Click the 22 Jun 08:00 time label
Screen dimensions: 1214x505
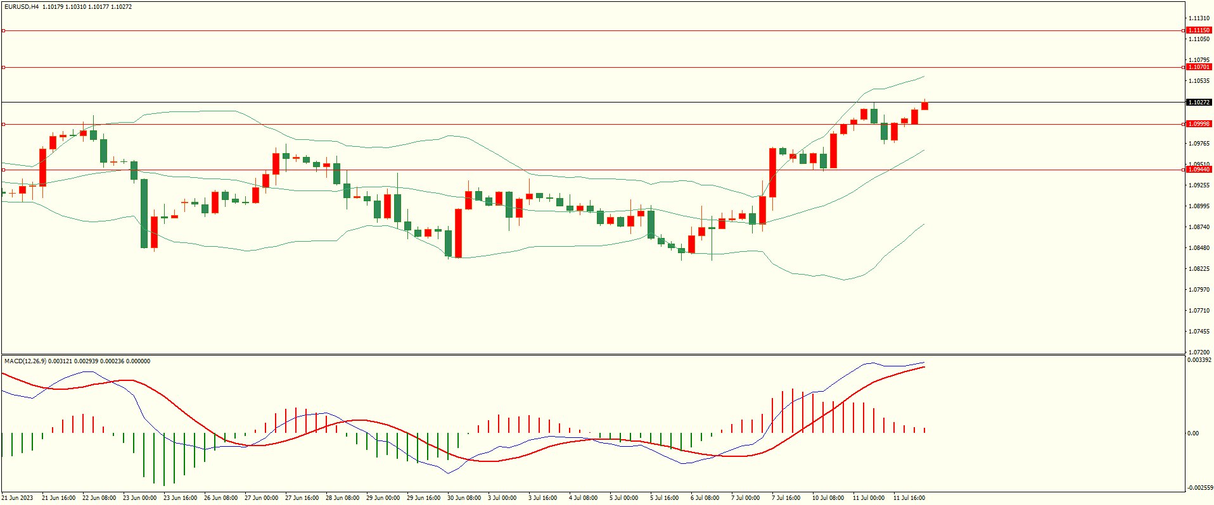[99, 498]
